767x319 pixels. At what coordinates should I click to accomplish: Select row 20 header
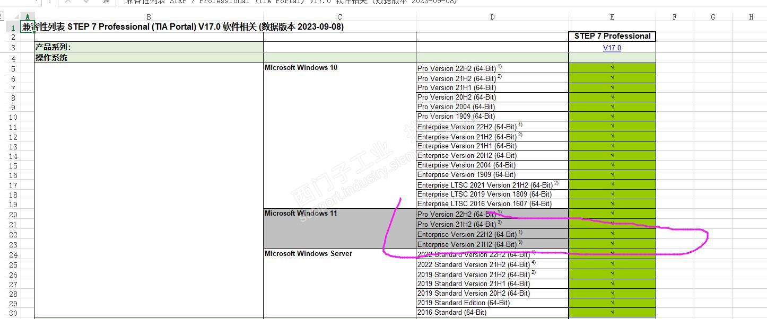(x=13, y=215)
